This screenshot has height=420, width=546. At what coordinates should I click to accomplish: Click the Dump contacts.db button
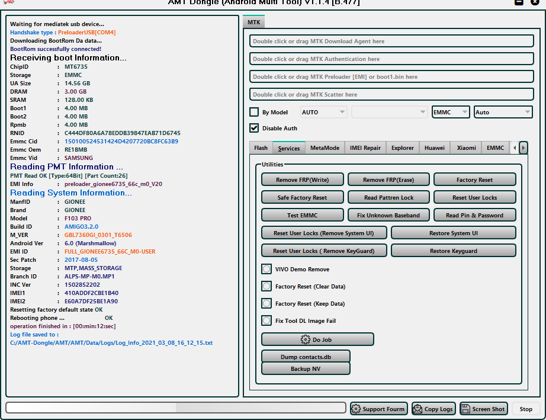306,357
